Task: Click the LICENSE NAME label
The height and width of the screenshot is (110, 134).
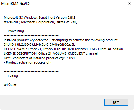Action: click(15, 49)
